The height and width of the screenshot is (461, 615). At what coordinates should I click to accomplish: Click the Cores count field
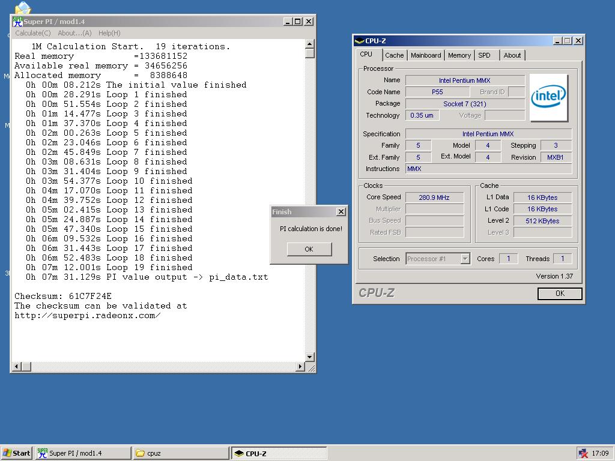[x=508, y=259]
